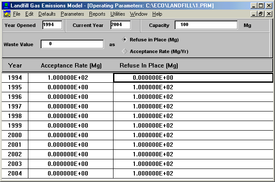Select the 1998 year cell
The width and height of the screenshot is (275, 182).
(x=15, y=116)
